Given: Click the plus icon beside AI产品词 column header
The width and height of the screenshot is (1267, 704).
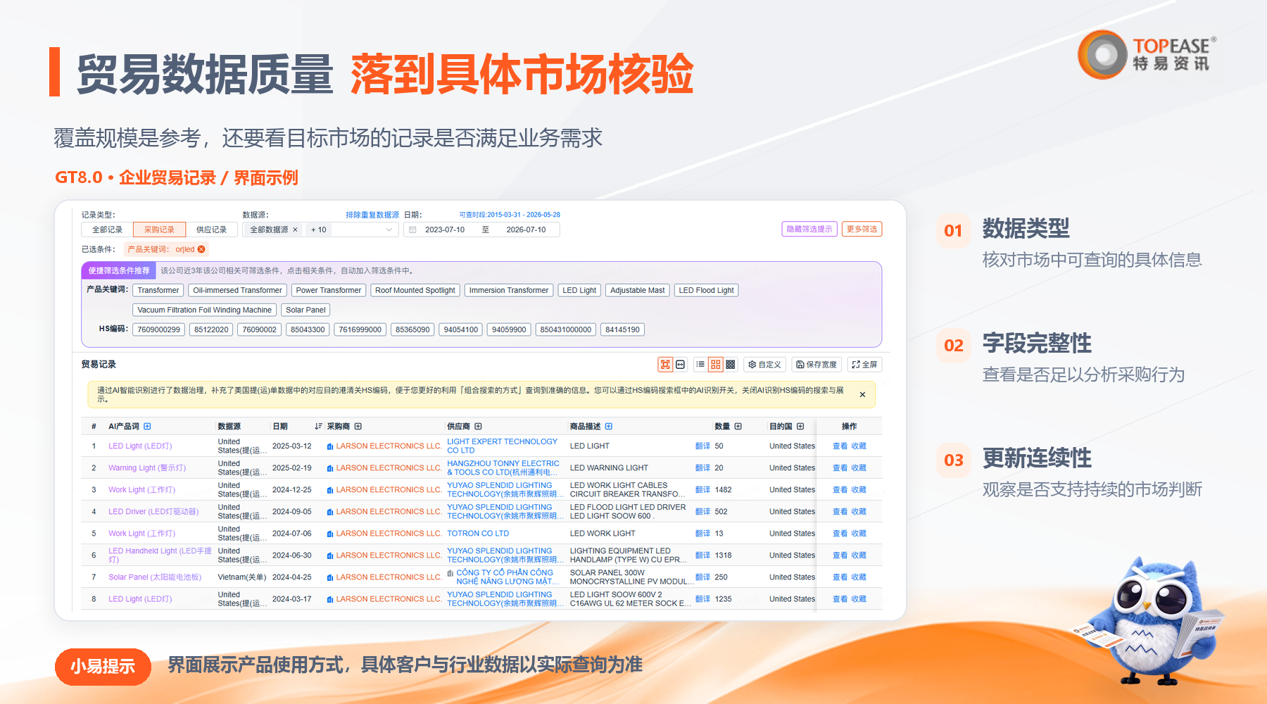Looking at the screenshot, I should (147, 427).
